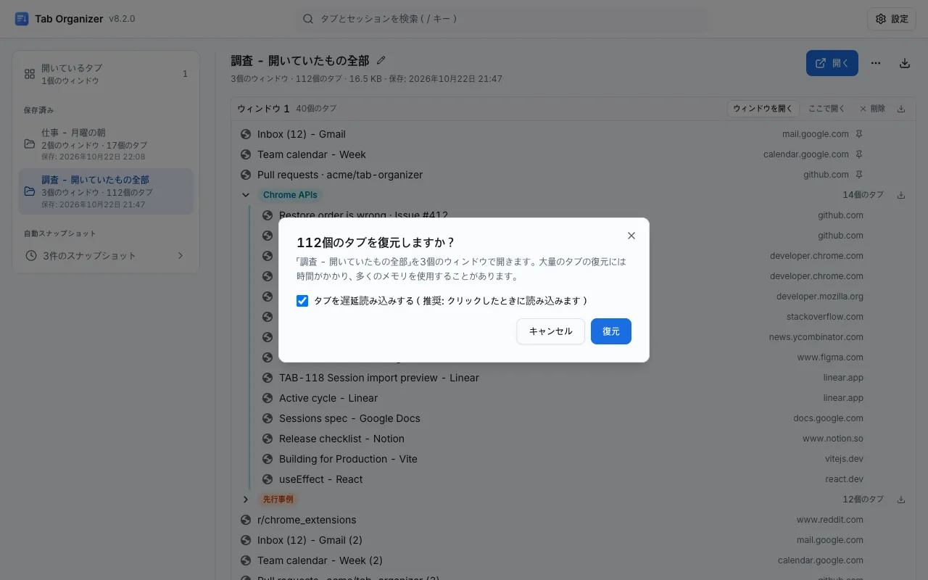
Task: Toggle the タブを遅延読み込みする checkbox
Action: (x=302, y=301)
